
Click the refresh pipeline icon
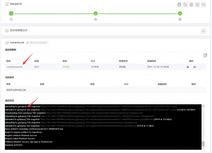pyautogui.click(x=185, y=5)
